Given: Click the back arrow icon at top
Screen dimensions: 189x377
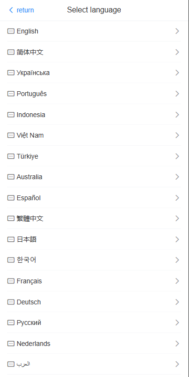Looking at the screenshot, I should click(11, 10).
